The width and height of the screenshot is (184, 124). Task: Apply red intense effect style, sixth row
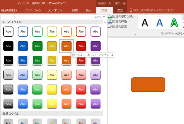(81, 104)
